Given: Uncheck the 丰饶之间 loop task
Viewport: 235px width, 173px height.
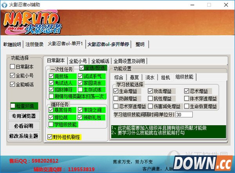Looking at the screenshot, I should click(x=80, y=110).
